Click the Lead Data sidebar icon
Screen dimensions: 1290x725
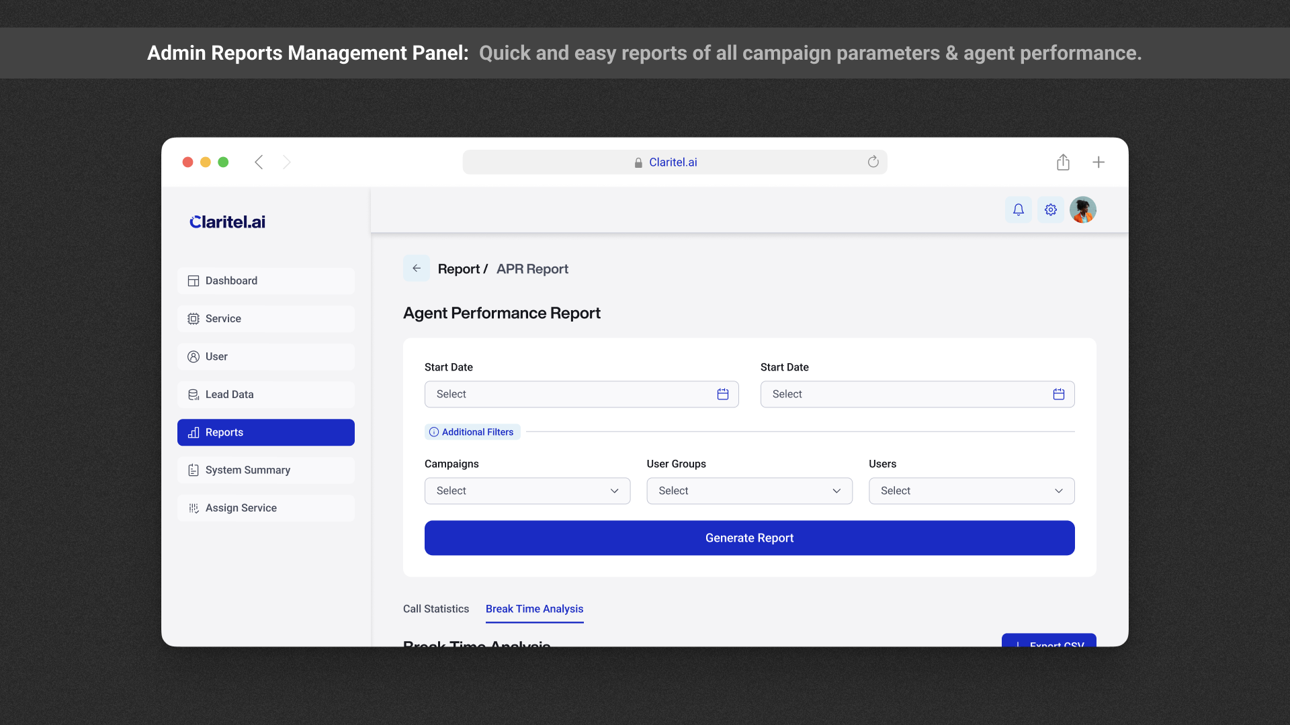pos(193,394)
